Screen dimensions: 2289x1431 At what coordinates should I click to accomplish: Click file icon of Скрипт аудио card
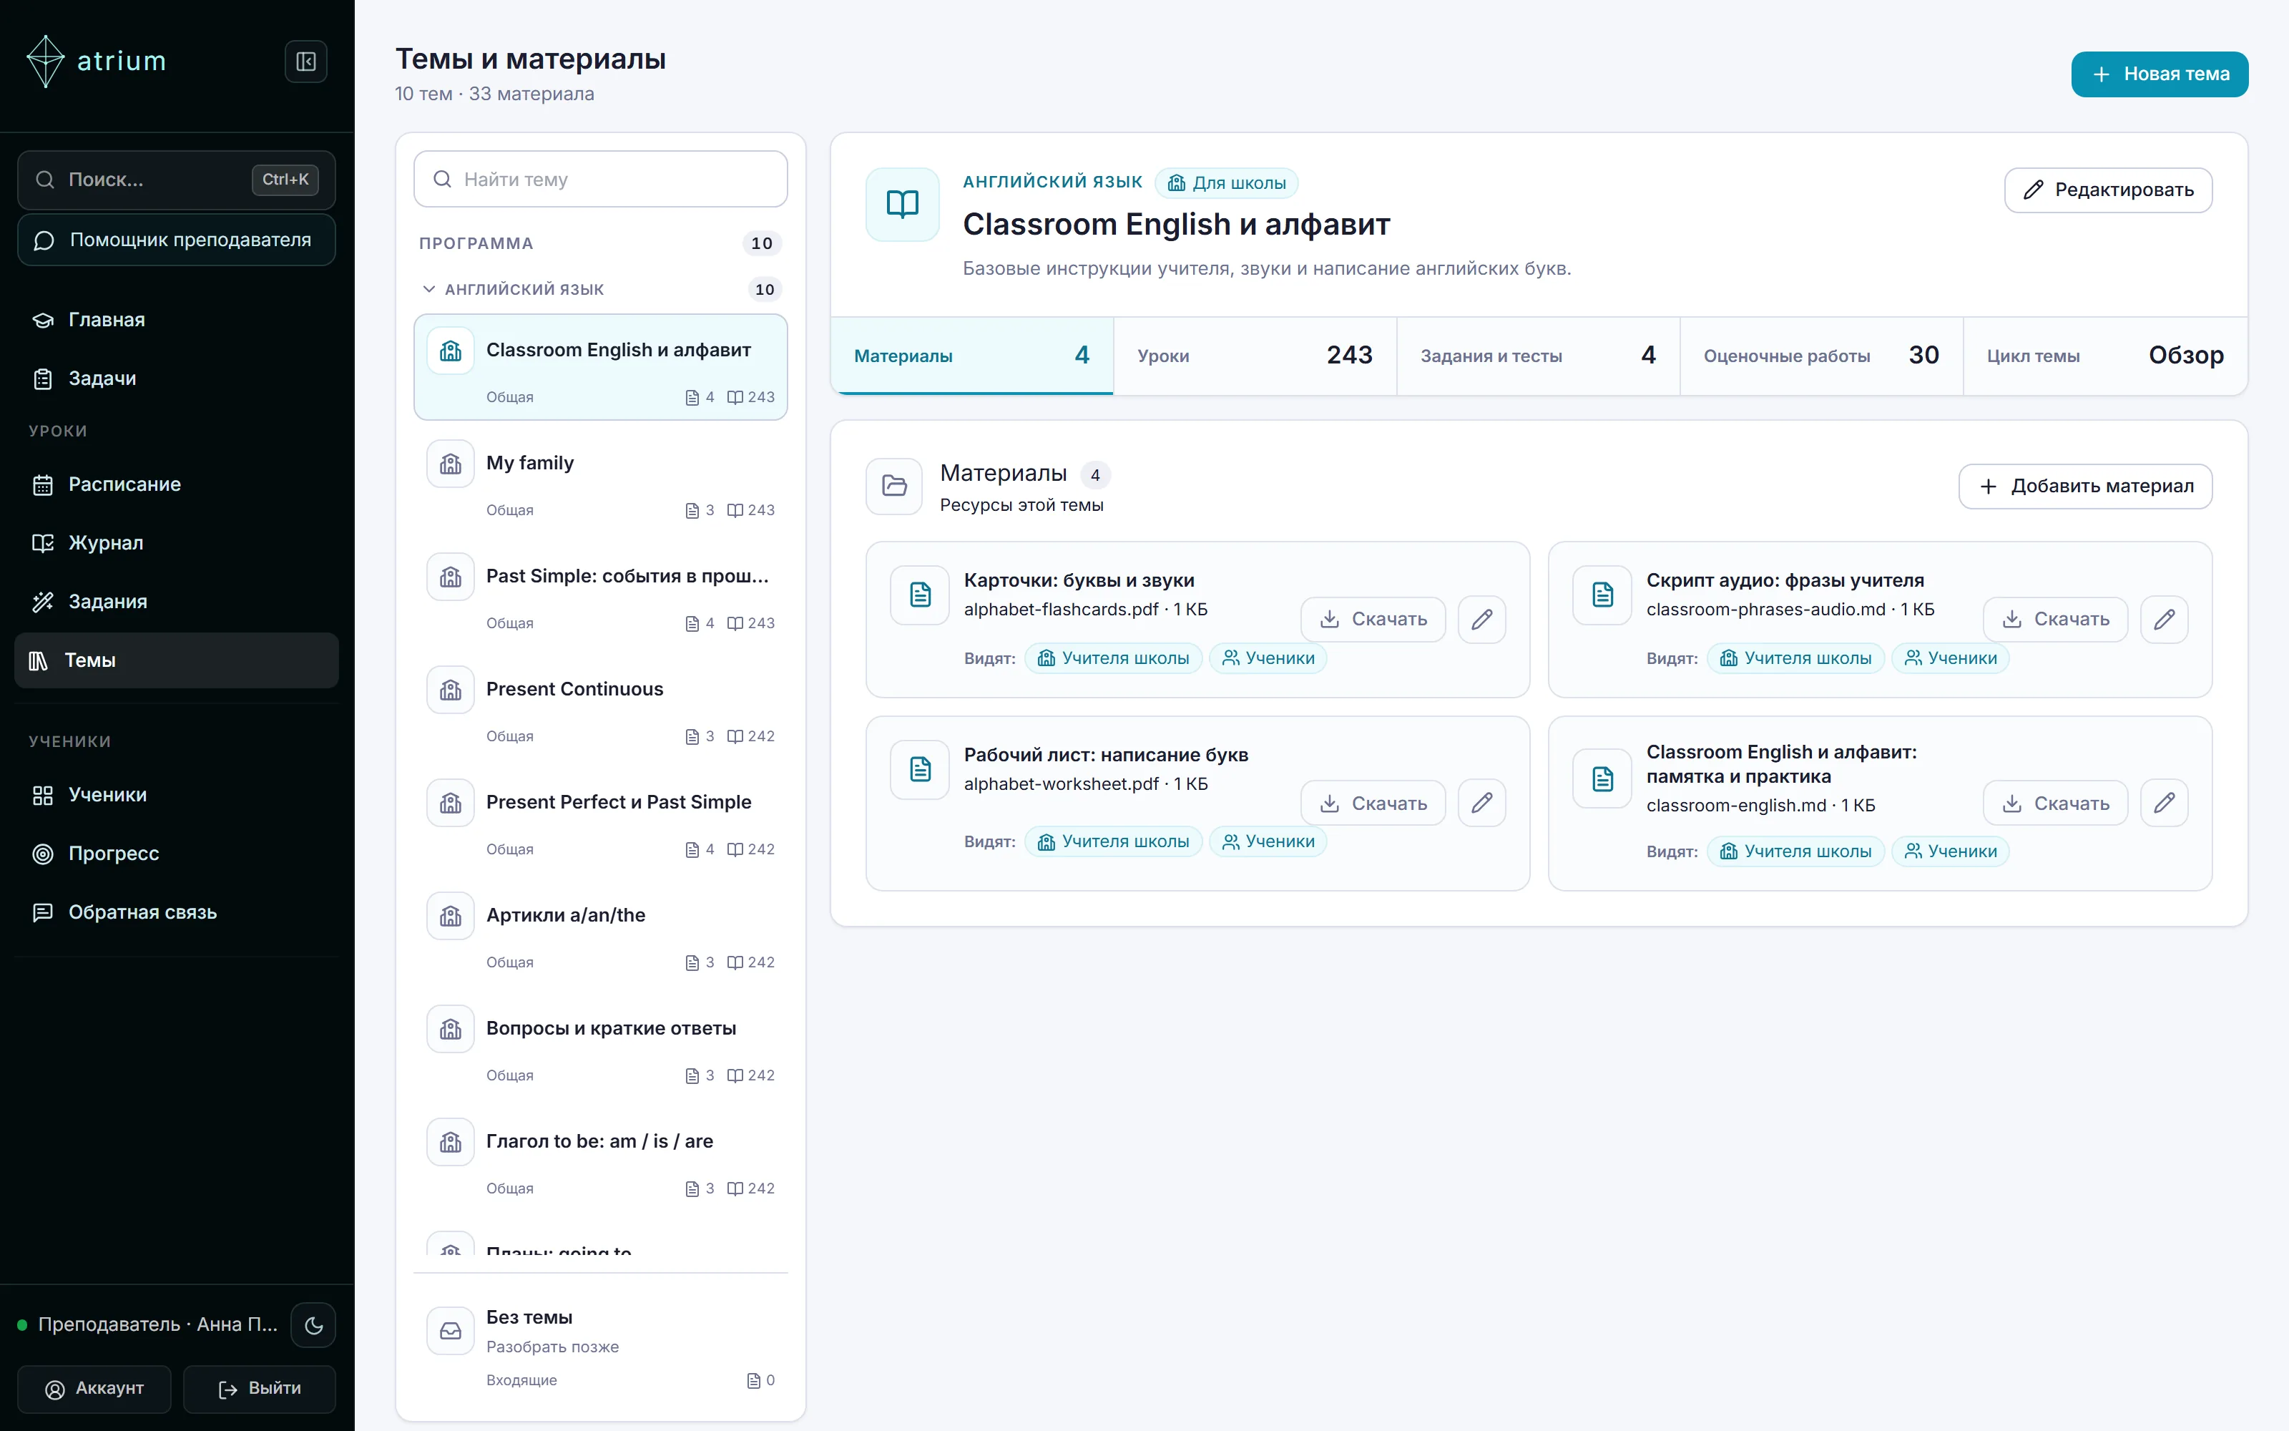[1602, 595]
